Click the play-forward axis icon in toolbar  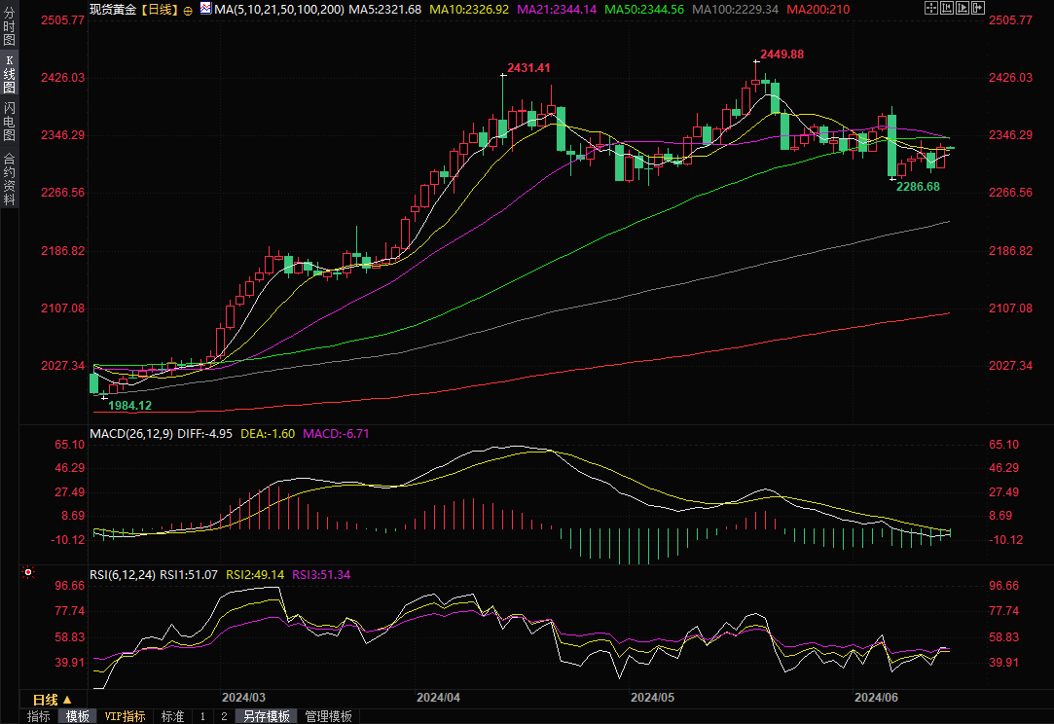tap(962, 8)
